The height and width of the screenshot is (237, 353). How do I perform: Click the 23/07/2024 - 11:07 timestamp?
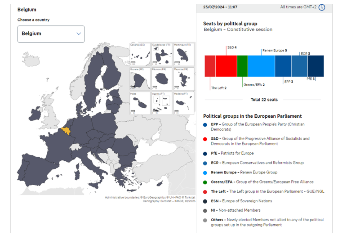click(x=220, y=7)
